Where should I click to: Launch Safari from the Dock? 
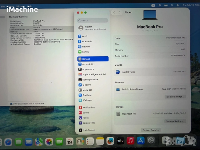[8, 142]
